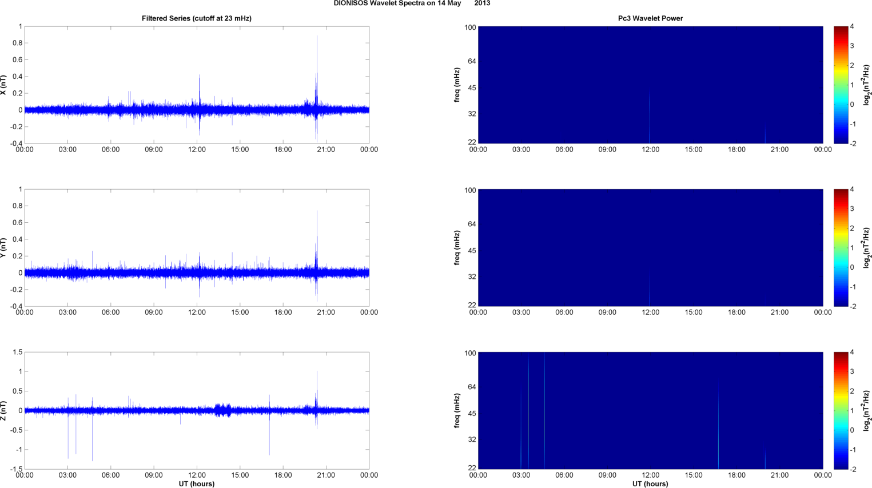
Task: Click '64' frequency tick on middle wavelet plot
Action: pos(472,224)
